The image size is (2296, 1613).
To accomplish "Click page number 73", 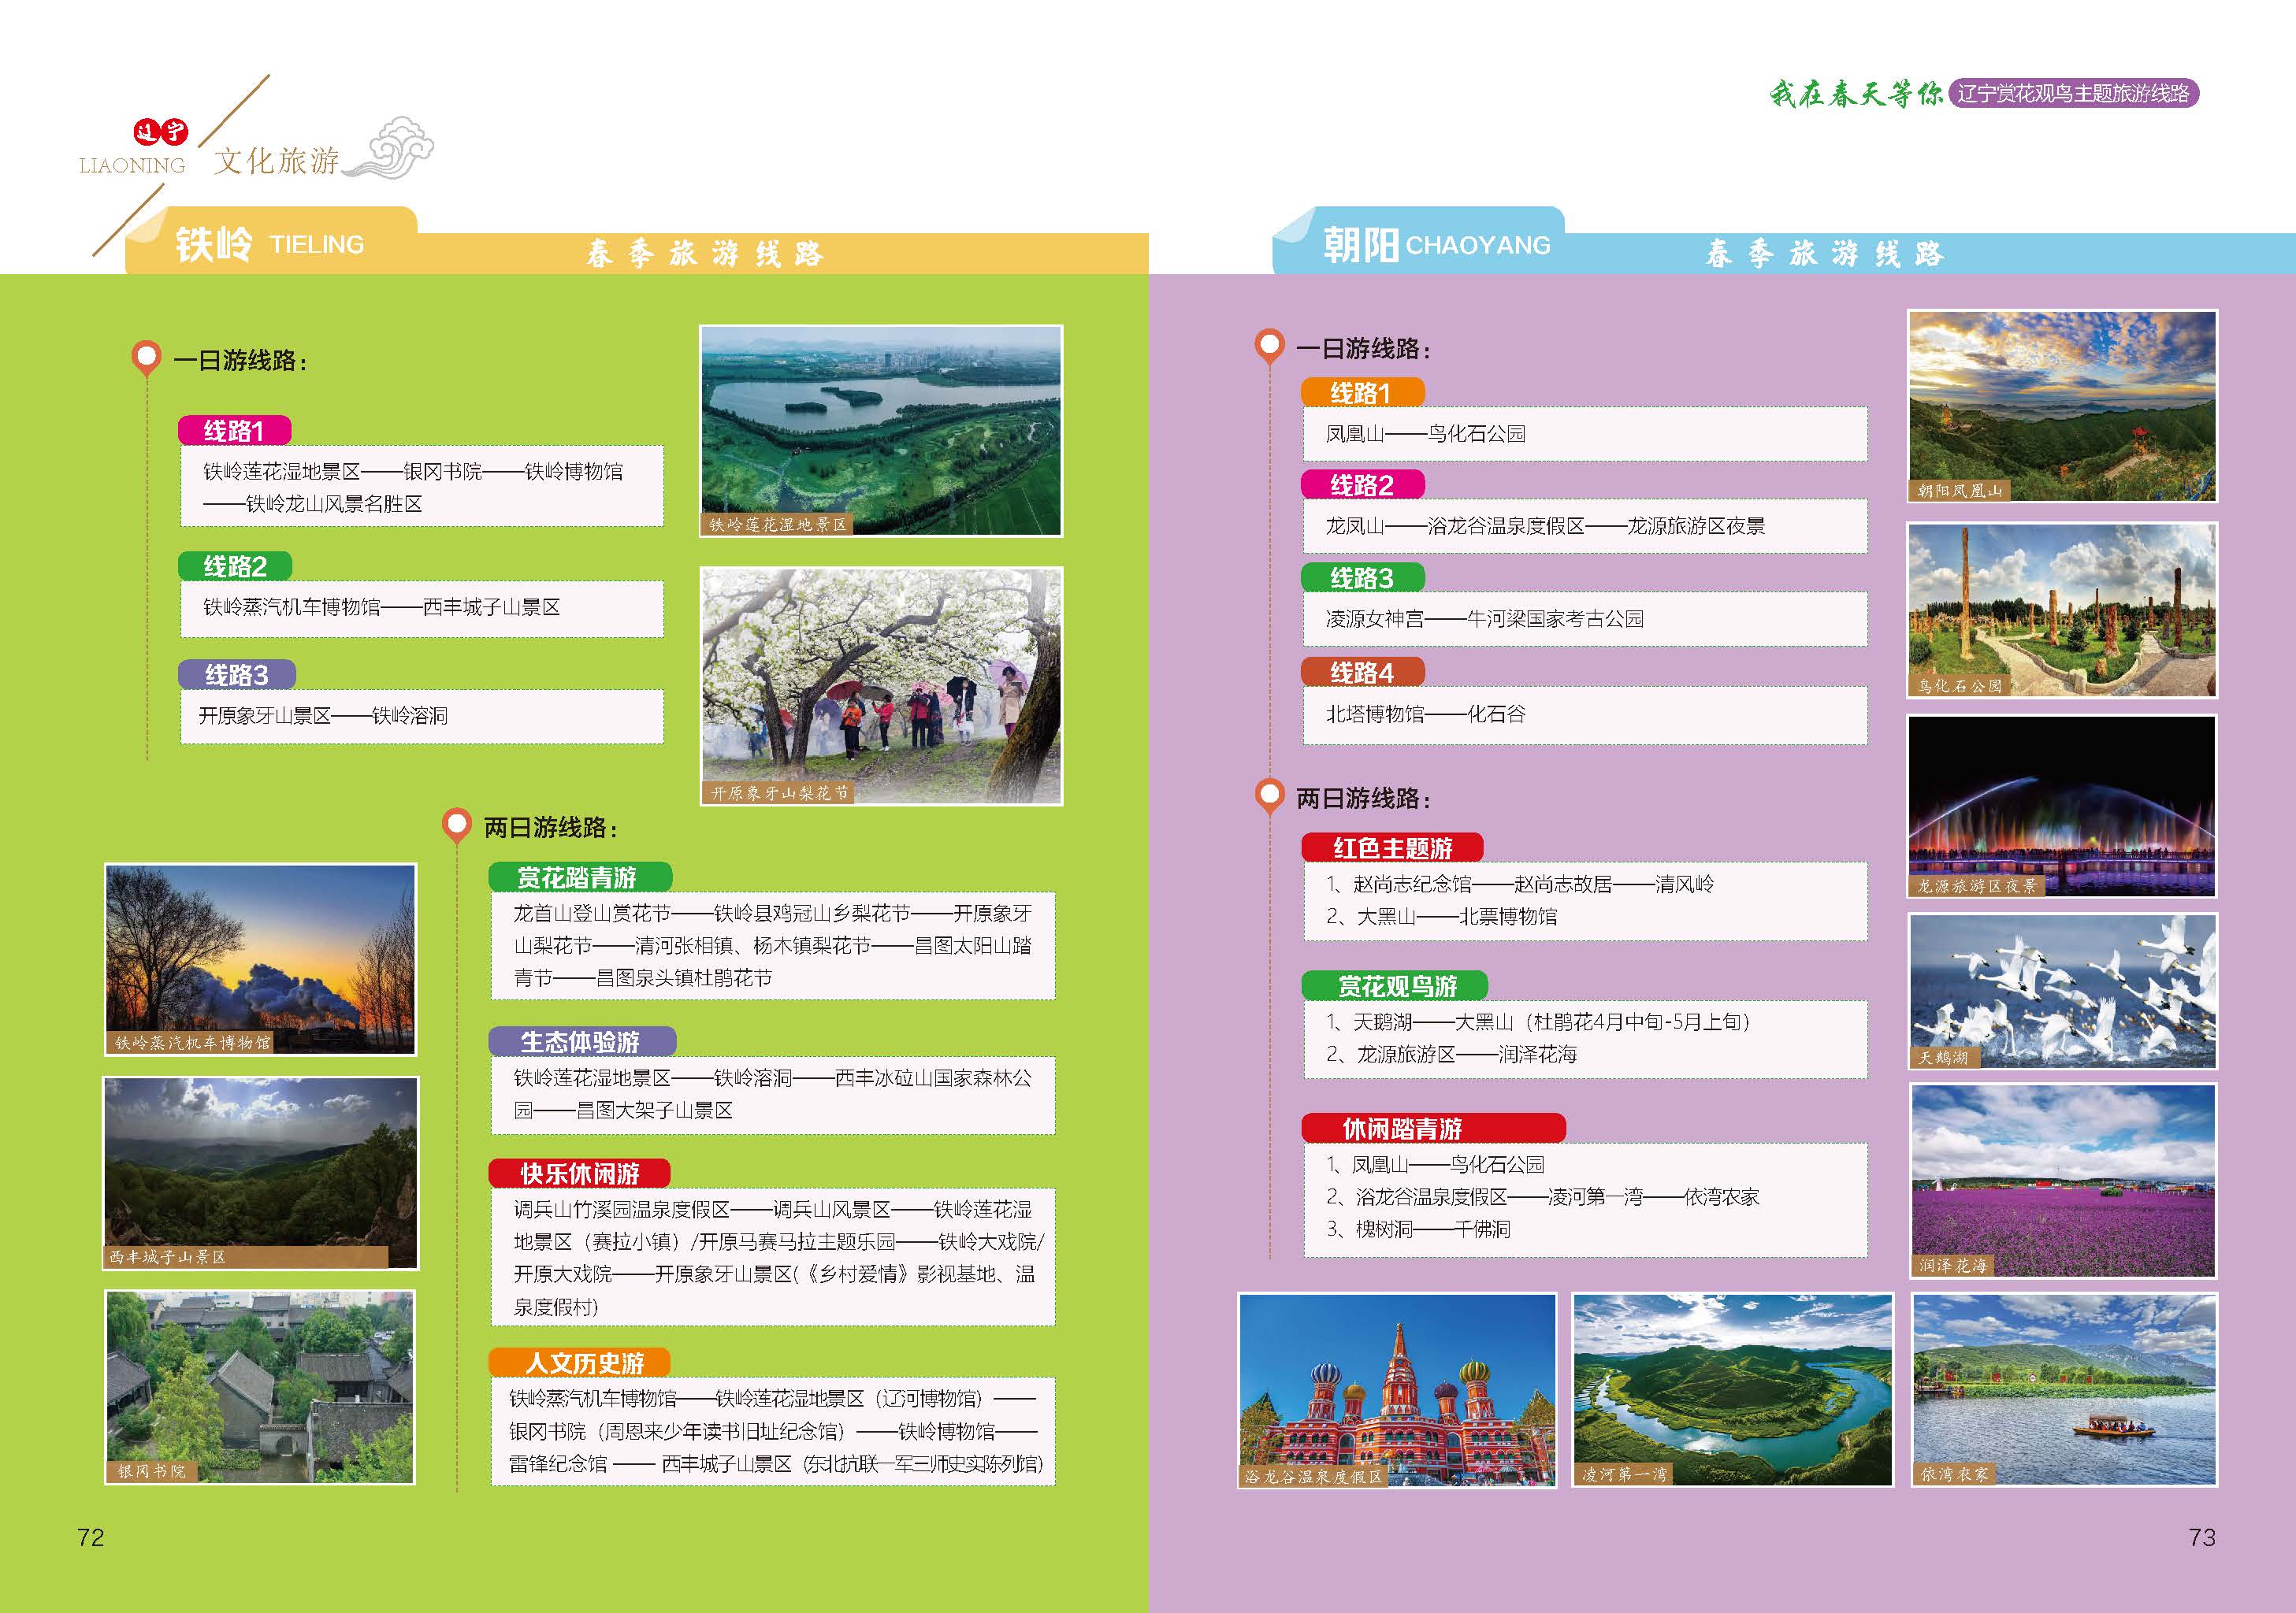I will pos(2202,1537).
